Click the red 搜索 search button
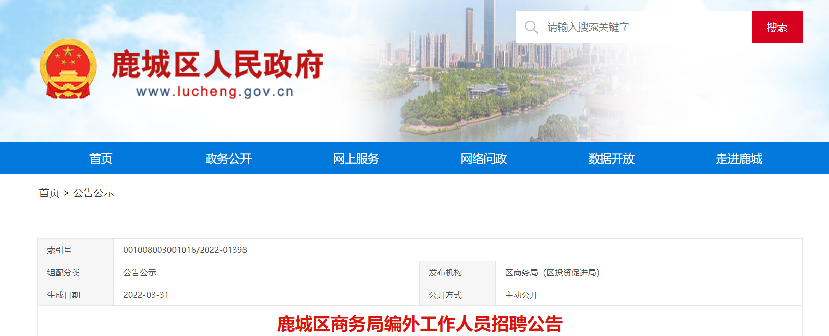The height and width of the screenshot is (336, 829). [777, 27]
